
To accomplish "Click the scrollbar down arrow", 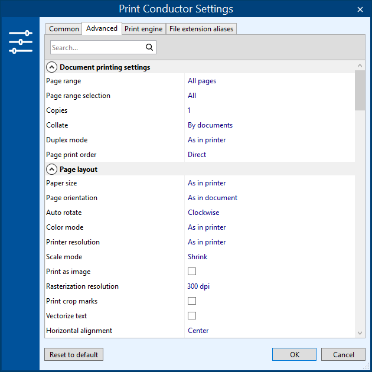I will tap(360, 333).
